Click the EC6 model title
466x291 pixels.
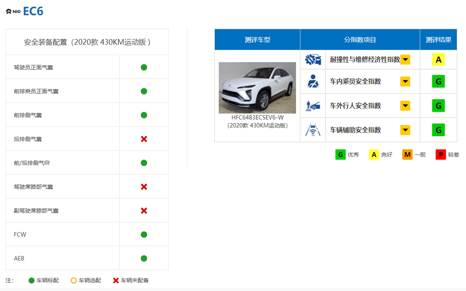click(33, 11)
